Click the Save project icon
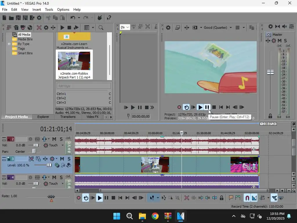The width and height of the screenshot is (297, 223). coord(18,18)
